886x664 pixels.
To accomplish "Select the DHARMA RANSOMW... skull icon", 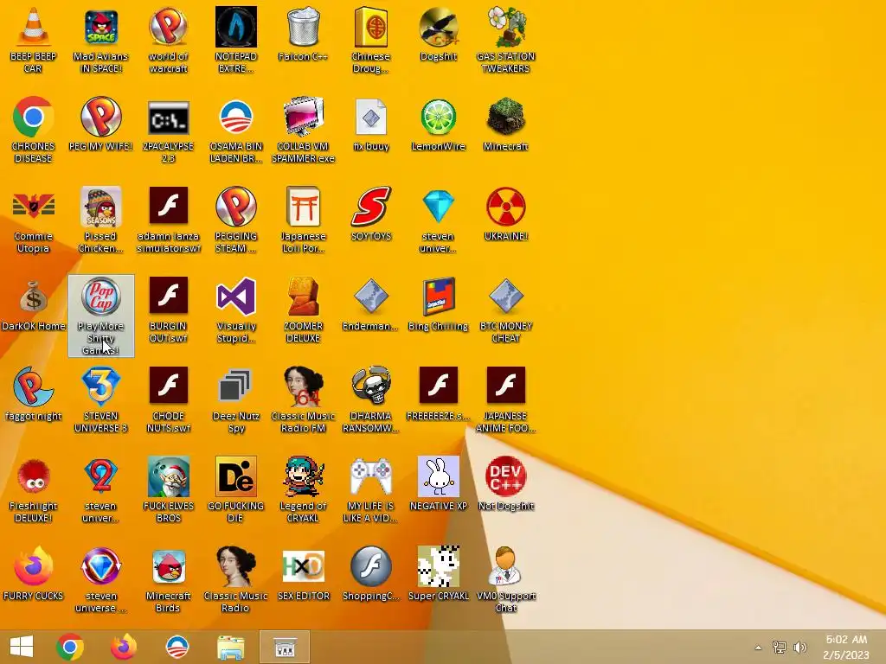I will coord(370,386).
